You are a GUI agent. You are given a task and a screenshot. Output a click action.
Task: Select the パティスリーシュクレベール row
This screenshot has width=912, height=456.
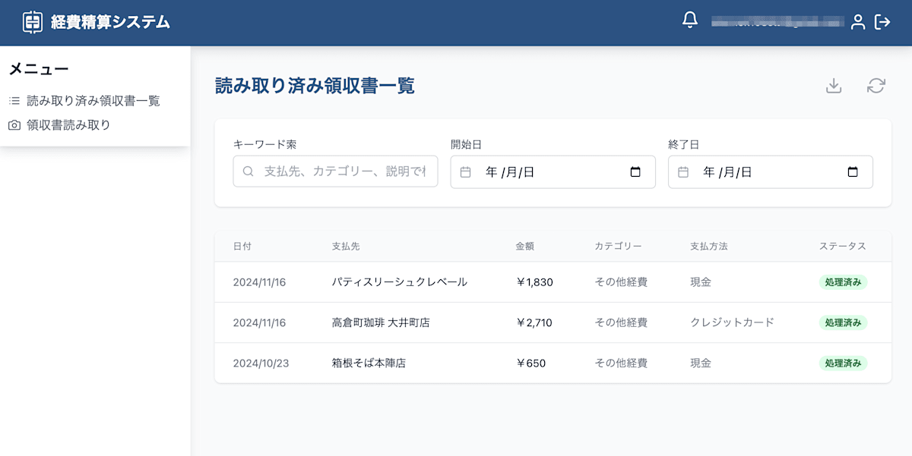click(x=553, y=282)
